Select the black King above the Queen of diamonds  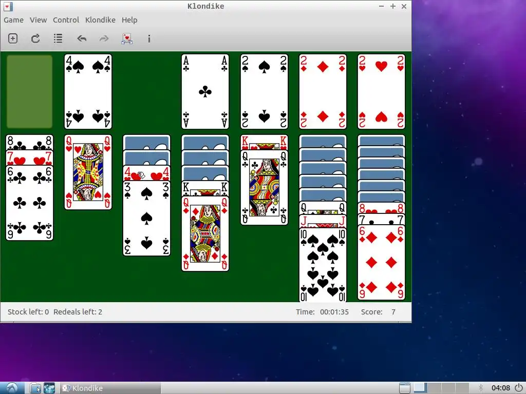205,189
